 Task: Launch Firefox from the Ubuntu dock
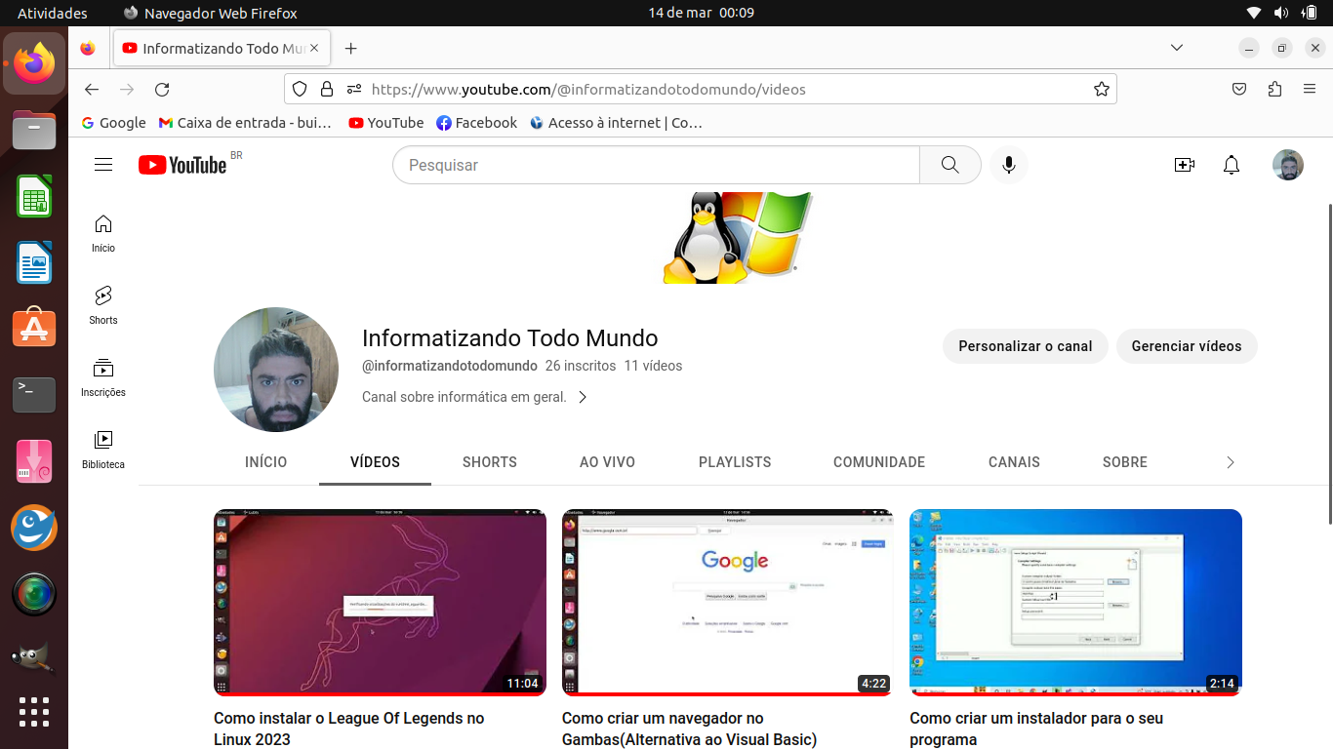[34, 63]
